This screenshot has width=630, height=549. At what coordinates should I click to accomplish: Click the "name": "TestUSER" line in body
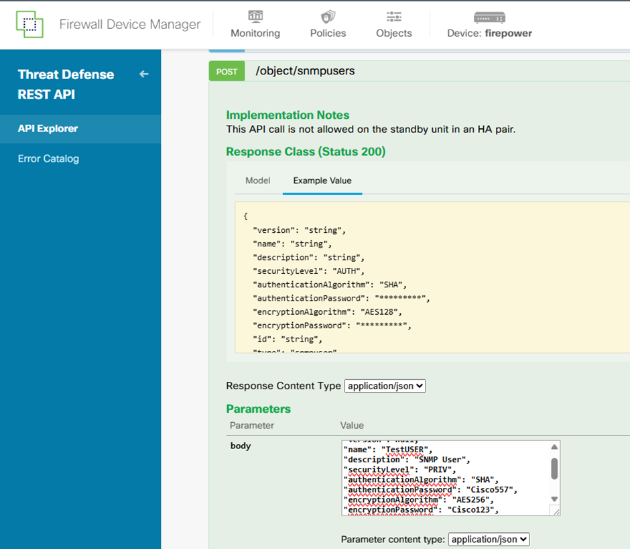pos(388,450)
